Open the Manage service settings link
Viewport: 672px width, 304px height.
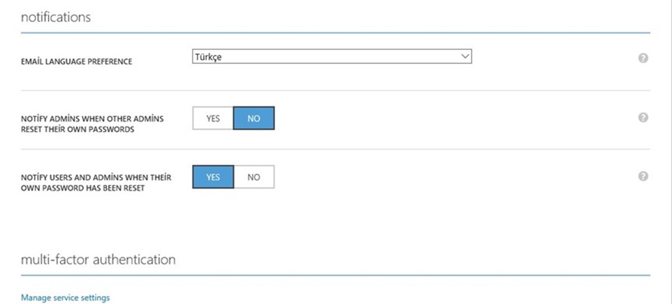[65, 298]
